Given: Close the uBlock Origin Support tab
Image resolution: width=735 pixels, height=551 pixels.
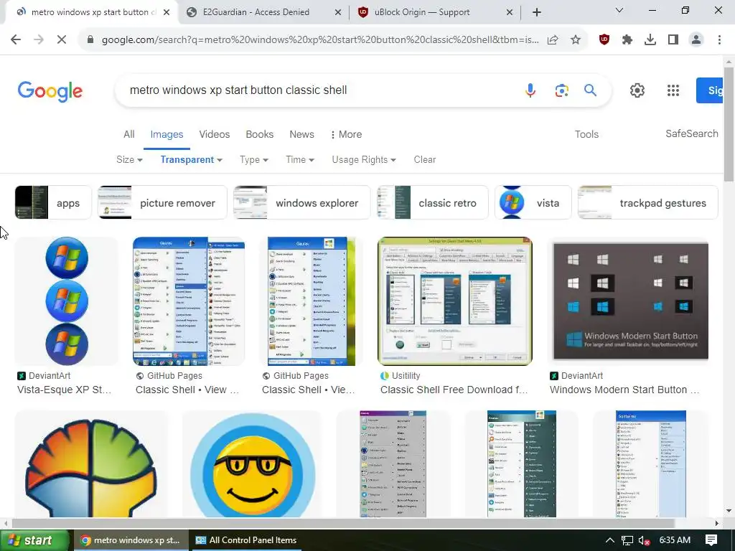Looking at the screenshot, I should coord(510,12).
